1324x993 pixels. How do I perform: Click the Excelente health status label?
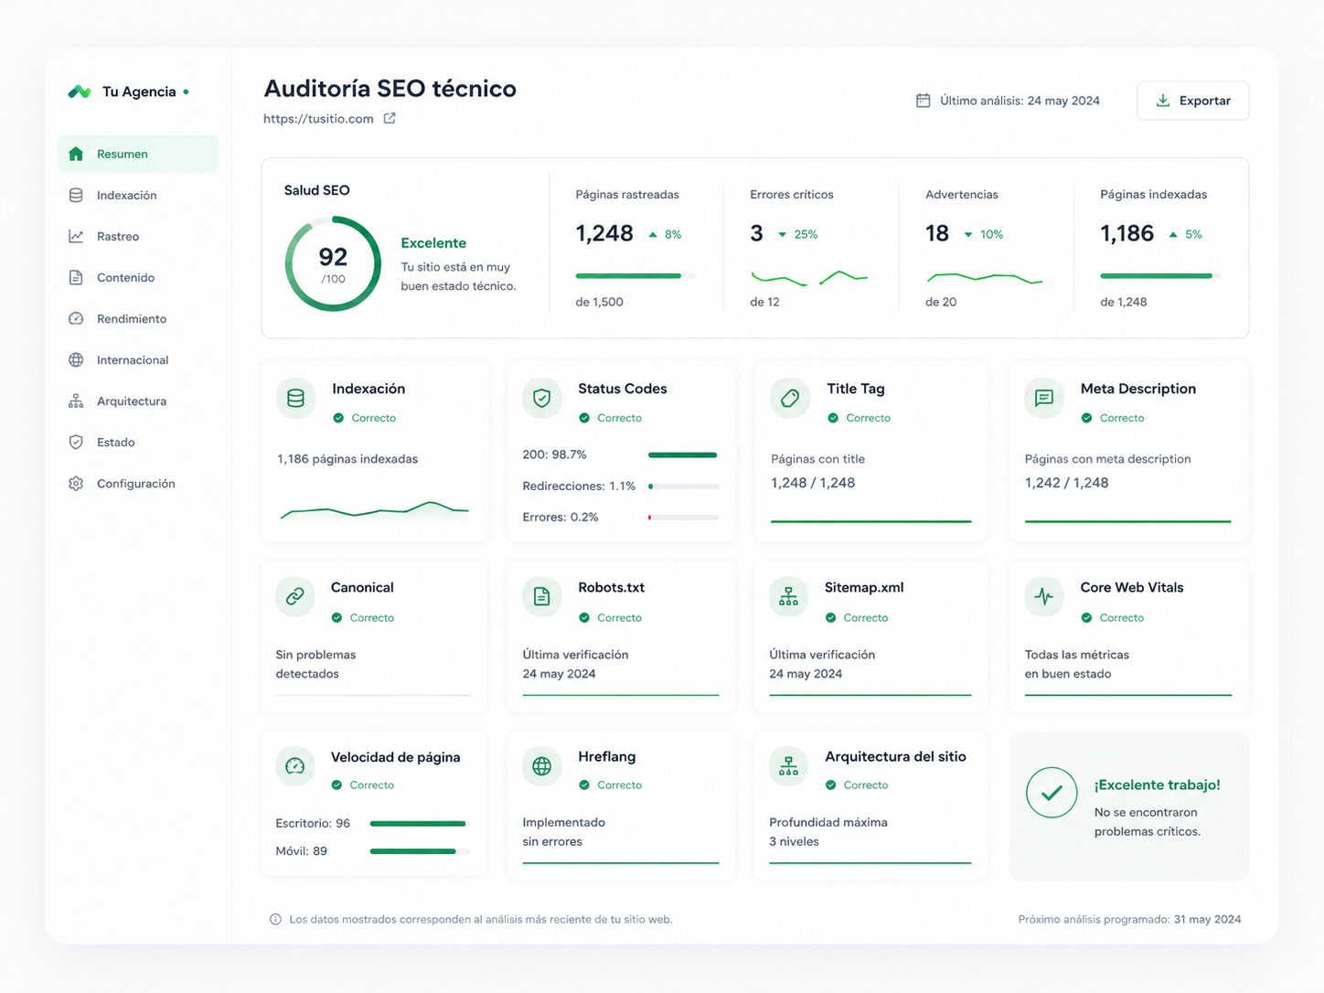coord(433,243)
